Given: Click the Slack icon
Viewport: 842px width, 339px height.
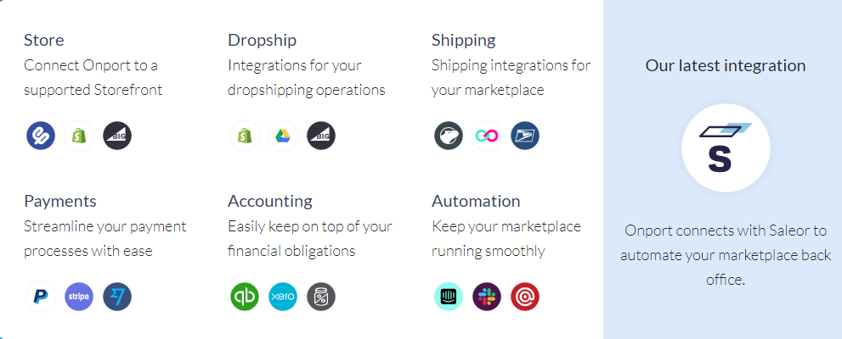Looking at the screenshot, I should coord(487,297).
